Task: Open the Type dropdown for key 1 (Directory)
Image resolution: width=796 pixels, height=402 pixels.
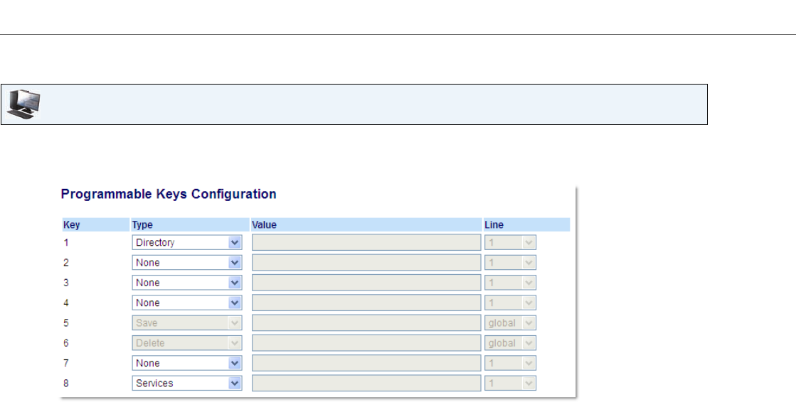Action: pos(187,242)
